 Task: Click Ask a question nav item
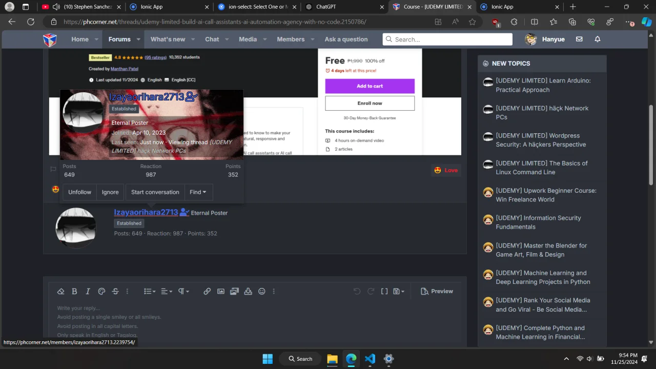tap(346, 39)
